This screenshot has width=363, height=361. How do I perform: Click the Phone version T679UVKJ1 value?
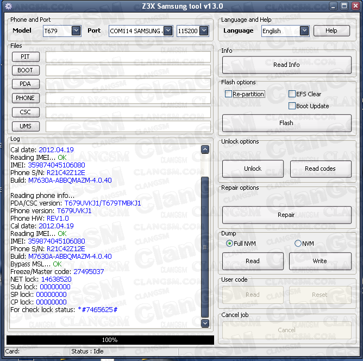(74, 211)
